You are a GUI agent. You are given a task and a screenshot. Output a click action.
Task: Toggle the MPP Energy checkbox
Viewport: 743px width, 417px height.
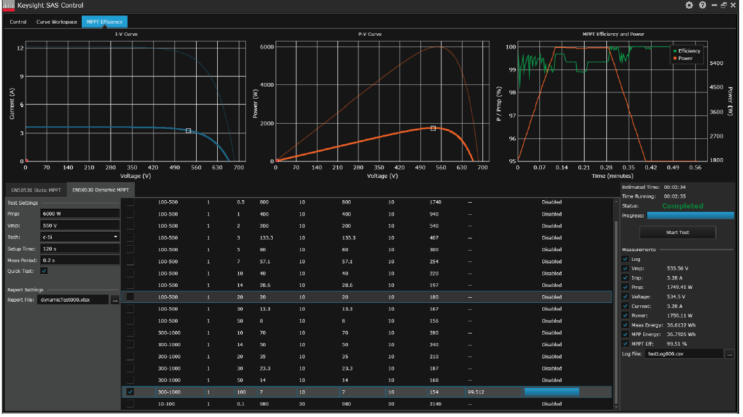625,335
